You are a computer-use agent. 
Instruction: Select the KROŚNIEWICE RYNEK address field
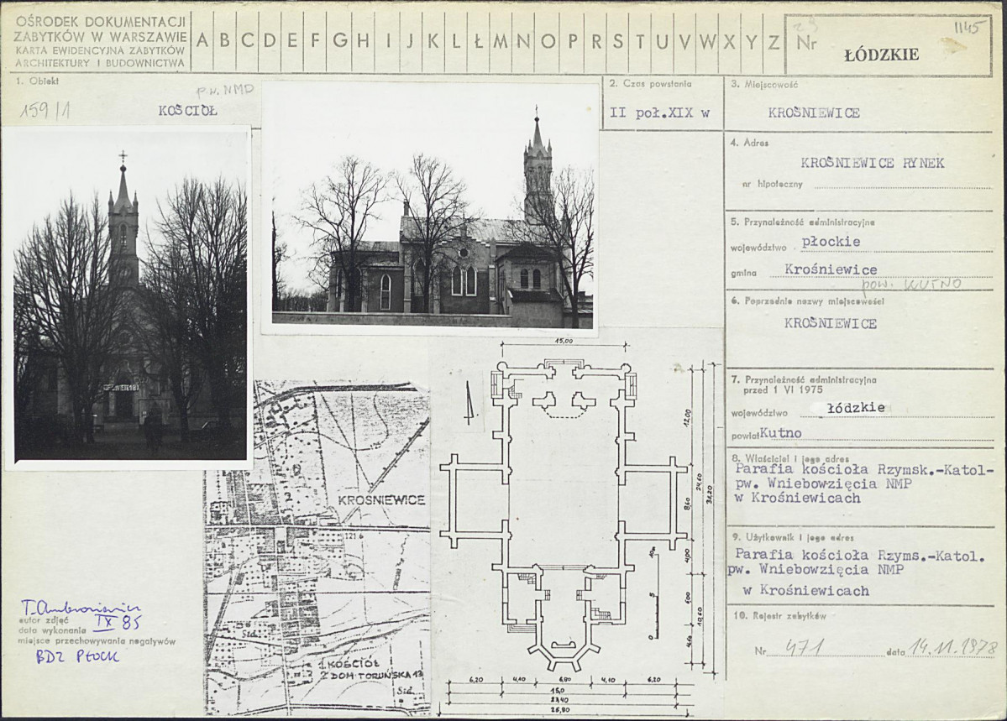coord(873,163)
